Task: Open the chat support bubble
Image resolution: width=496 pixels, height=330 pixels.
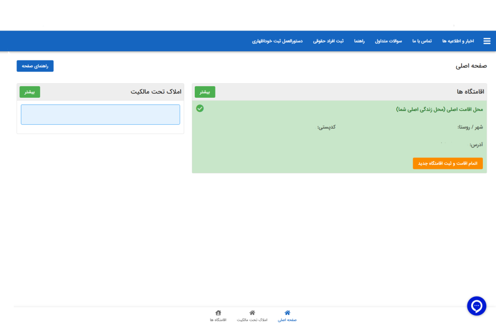Action: (x=476, y=306)
